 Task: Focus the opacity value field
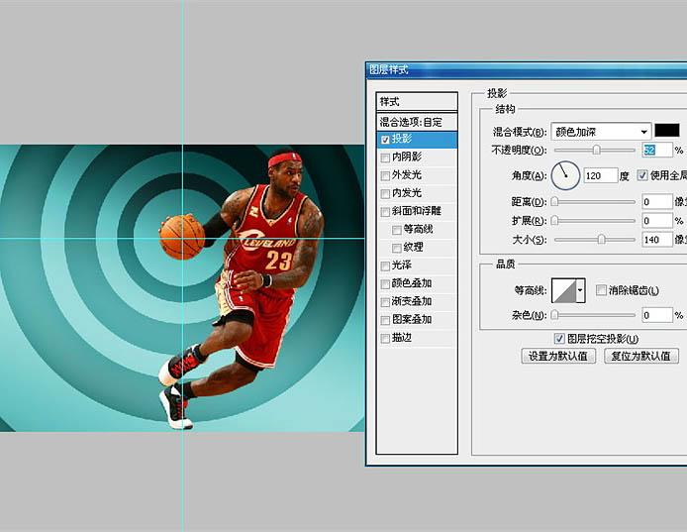point(656,150)
